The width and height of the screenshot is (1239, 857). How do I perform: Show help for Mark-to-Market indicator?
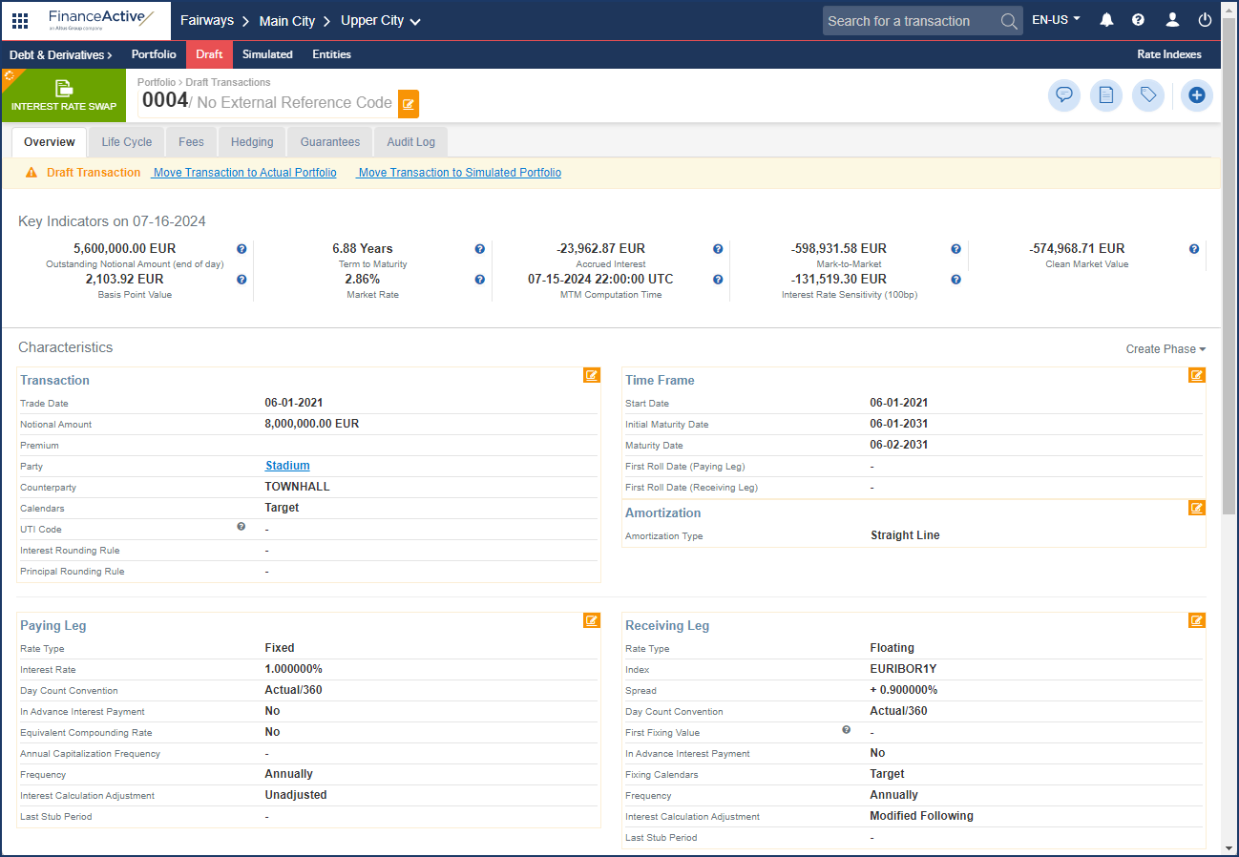click(955, 249)
